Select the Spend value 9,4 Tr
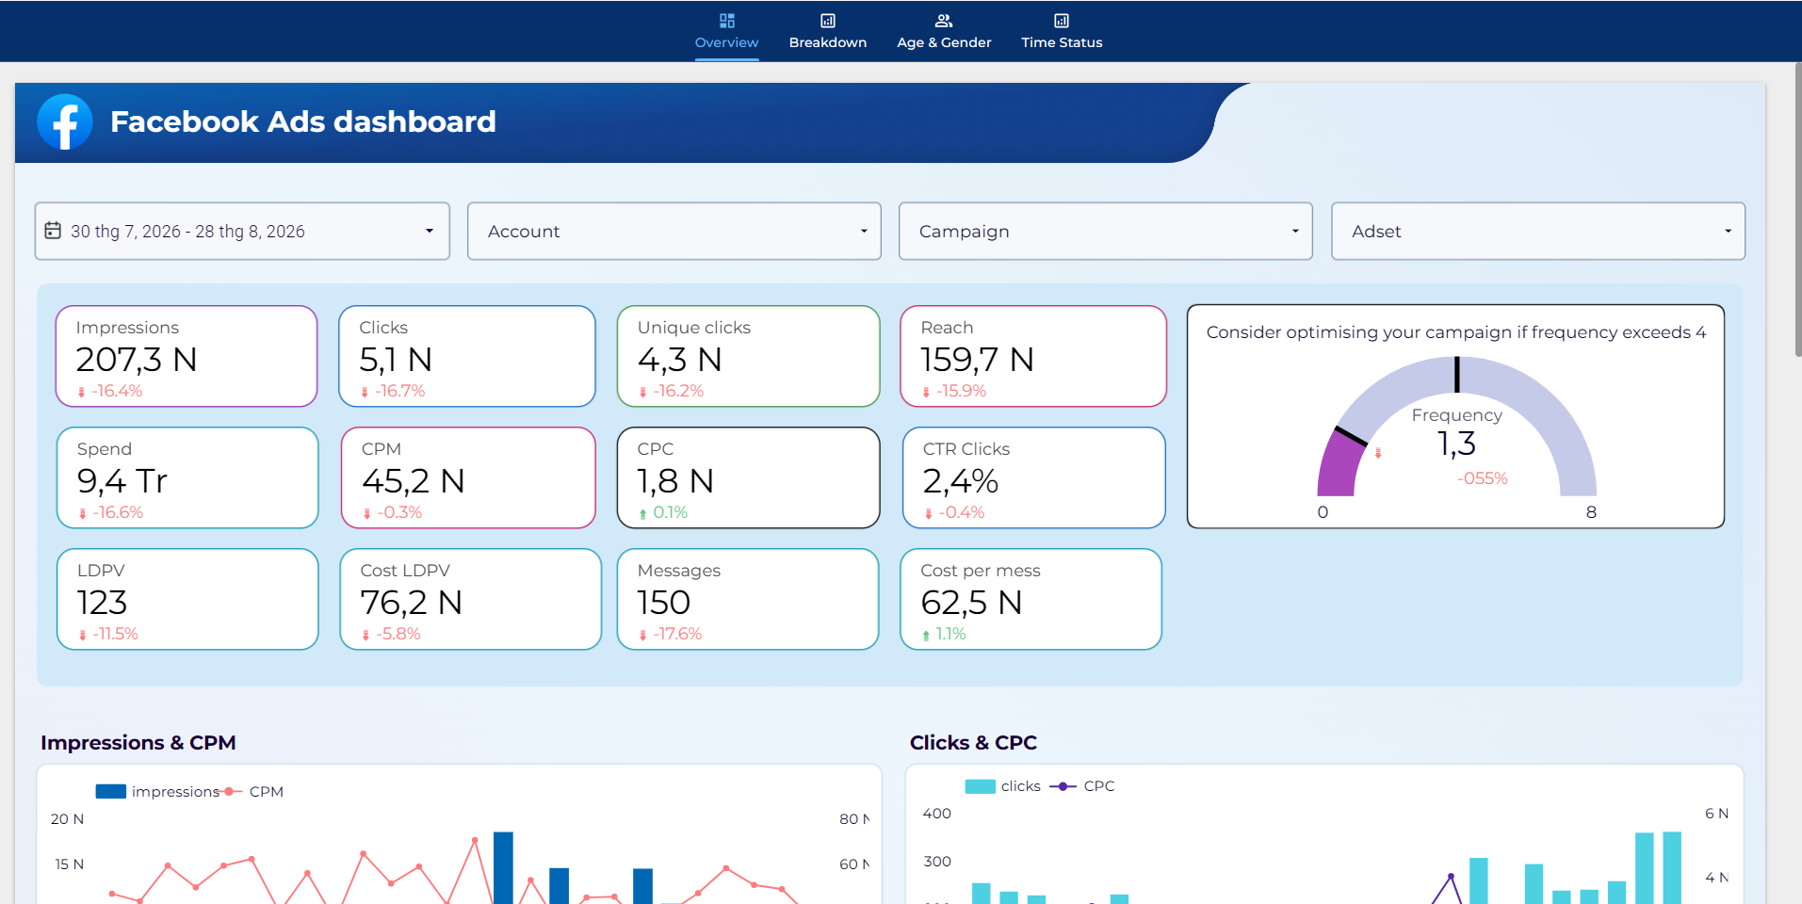 point(122,481)
